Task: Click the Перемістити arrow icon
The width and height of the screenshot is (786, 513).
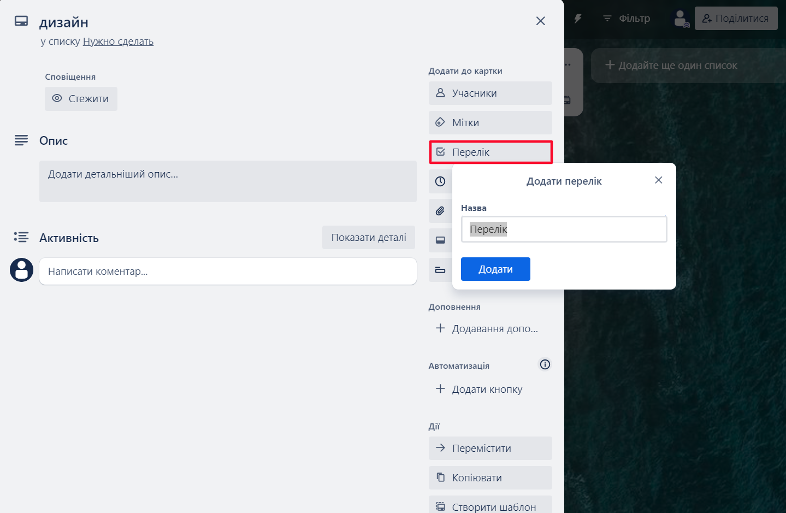Action: 440,448
